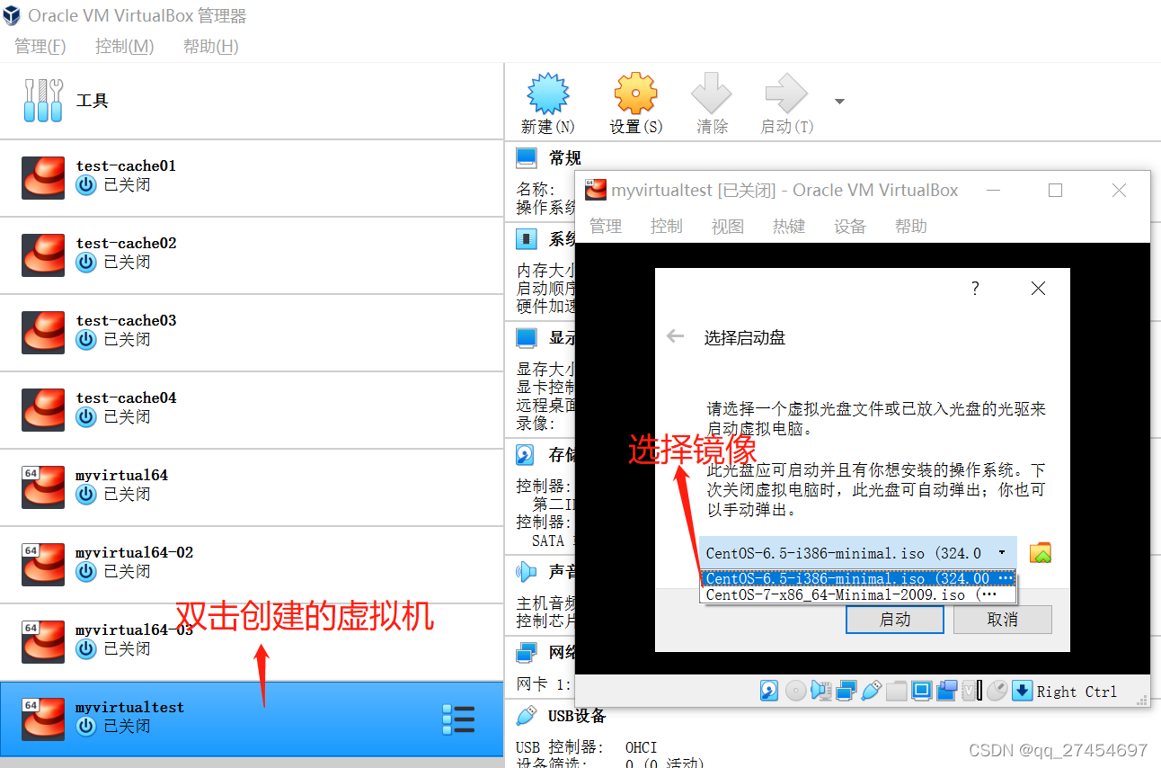This screenshot has width=1161, height=768.
Task: Open 管理 menu in myvirtualtest window
Action: (606, 226)
